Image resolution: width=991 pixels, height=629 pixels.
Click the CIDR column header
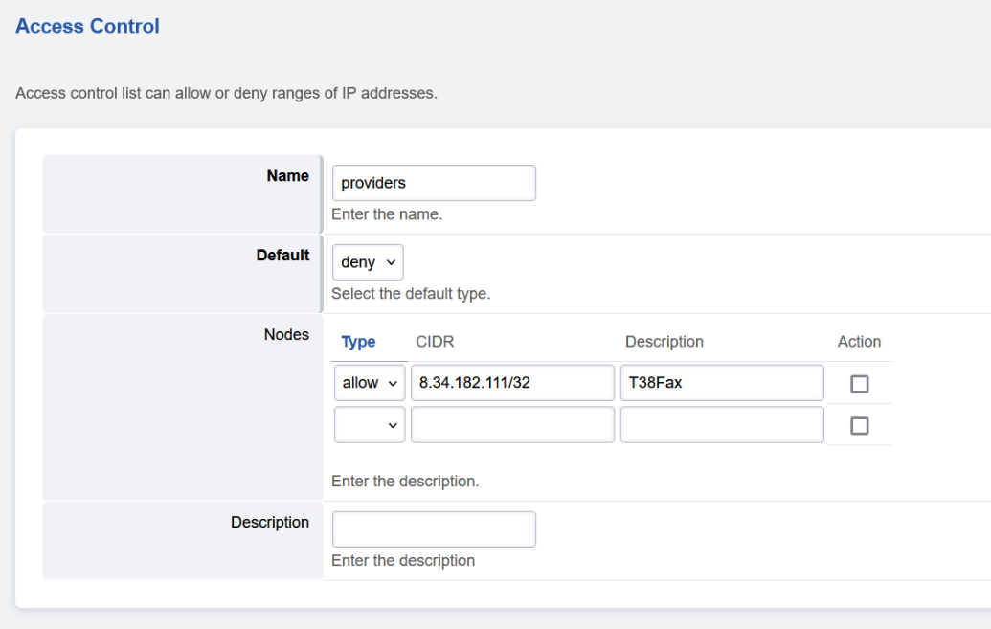tap(435, 342)
